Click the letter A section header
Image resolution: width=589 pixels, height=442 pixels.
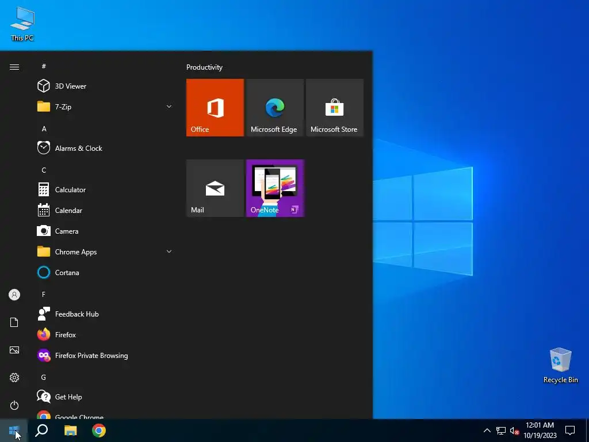[44, 128]
